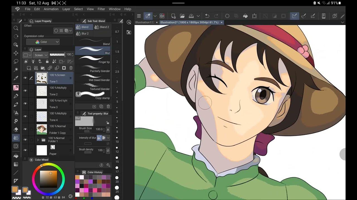357x200 pixels.
Task: Select the Fill bucket tool in toolbar
Action: [16, 156]
